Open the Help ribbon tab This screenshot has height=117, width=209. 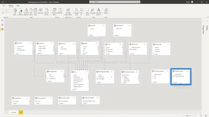pyautogui.click(x=18, y=6)
